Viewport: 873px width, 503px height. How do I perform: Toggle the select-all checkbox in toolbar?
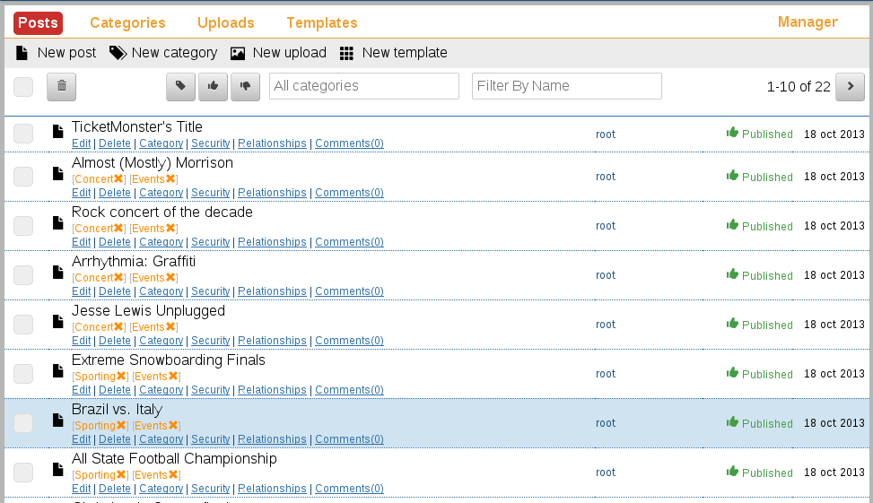click(x=23, y=87)
